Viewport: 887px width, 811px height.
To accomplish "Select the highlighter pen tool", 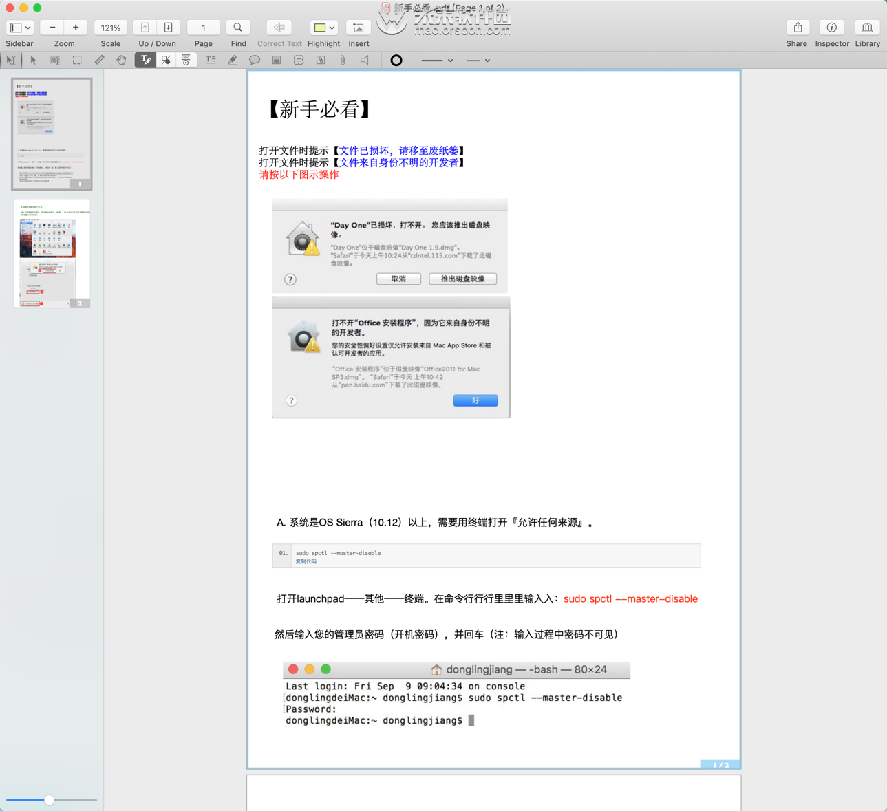I will click(233, 61).
